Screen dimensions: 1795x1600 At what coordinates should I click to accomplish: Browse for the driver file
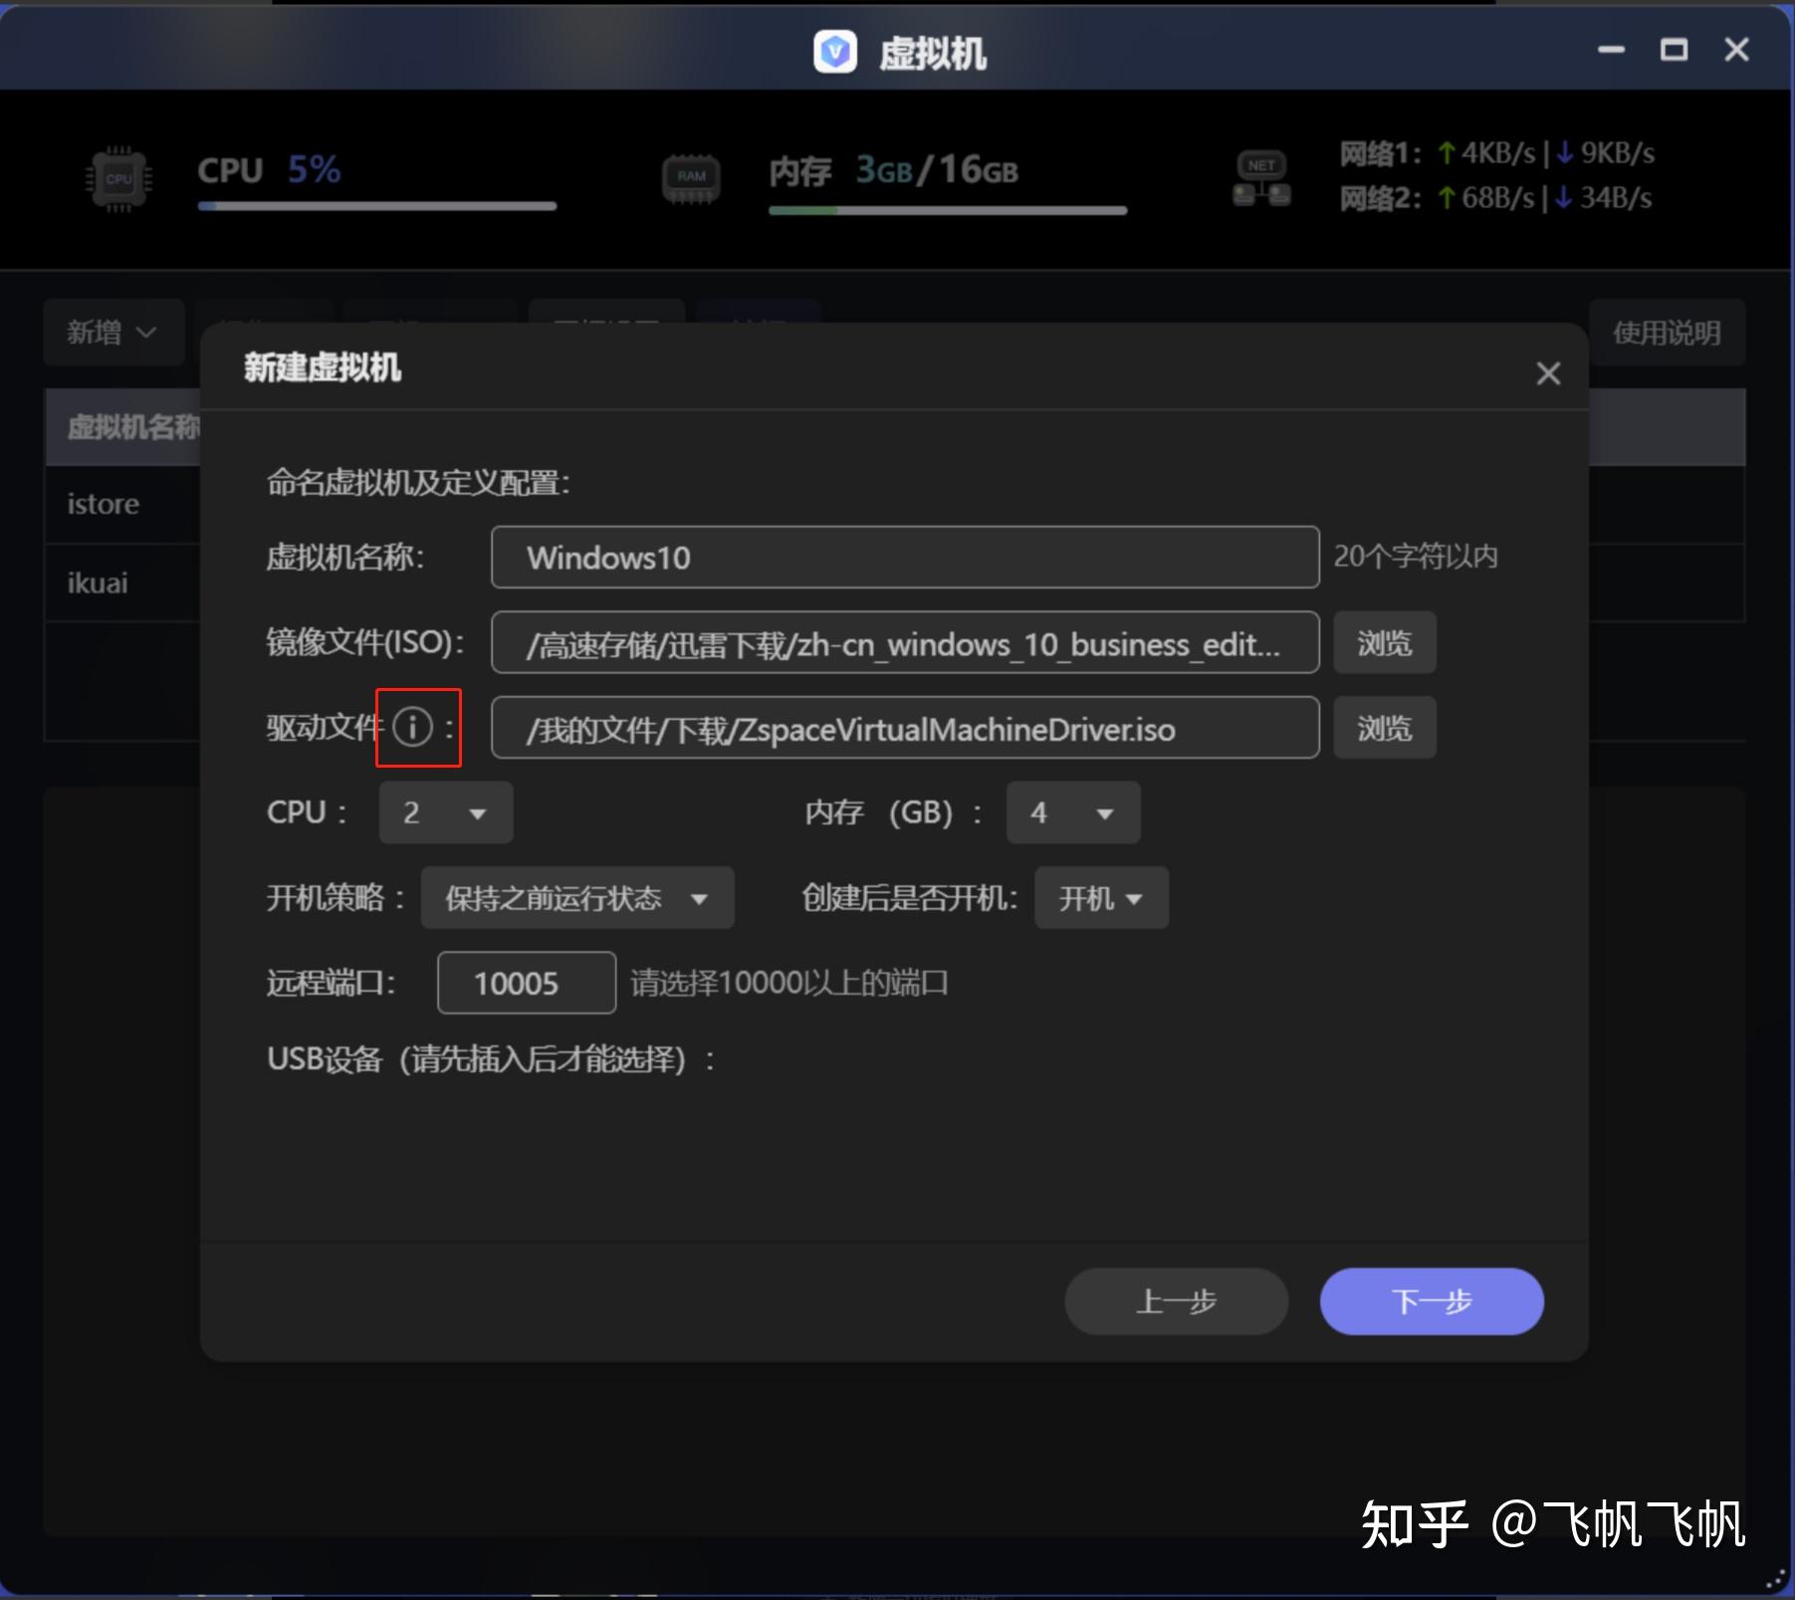click(x=1384, y=728)
